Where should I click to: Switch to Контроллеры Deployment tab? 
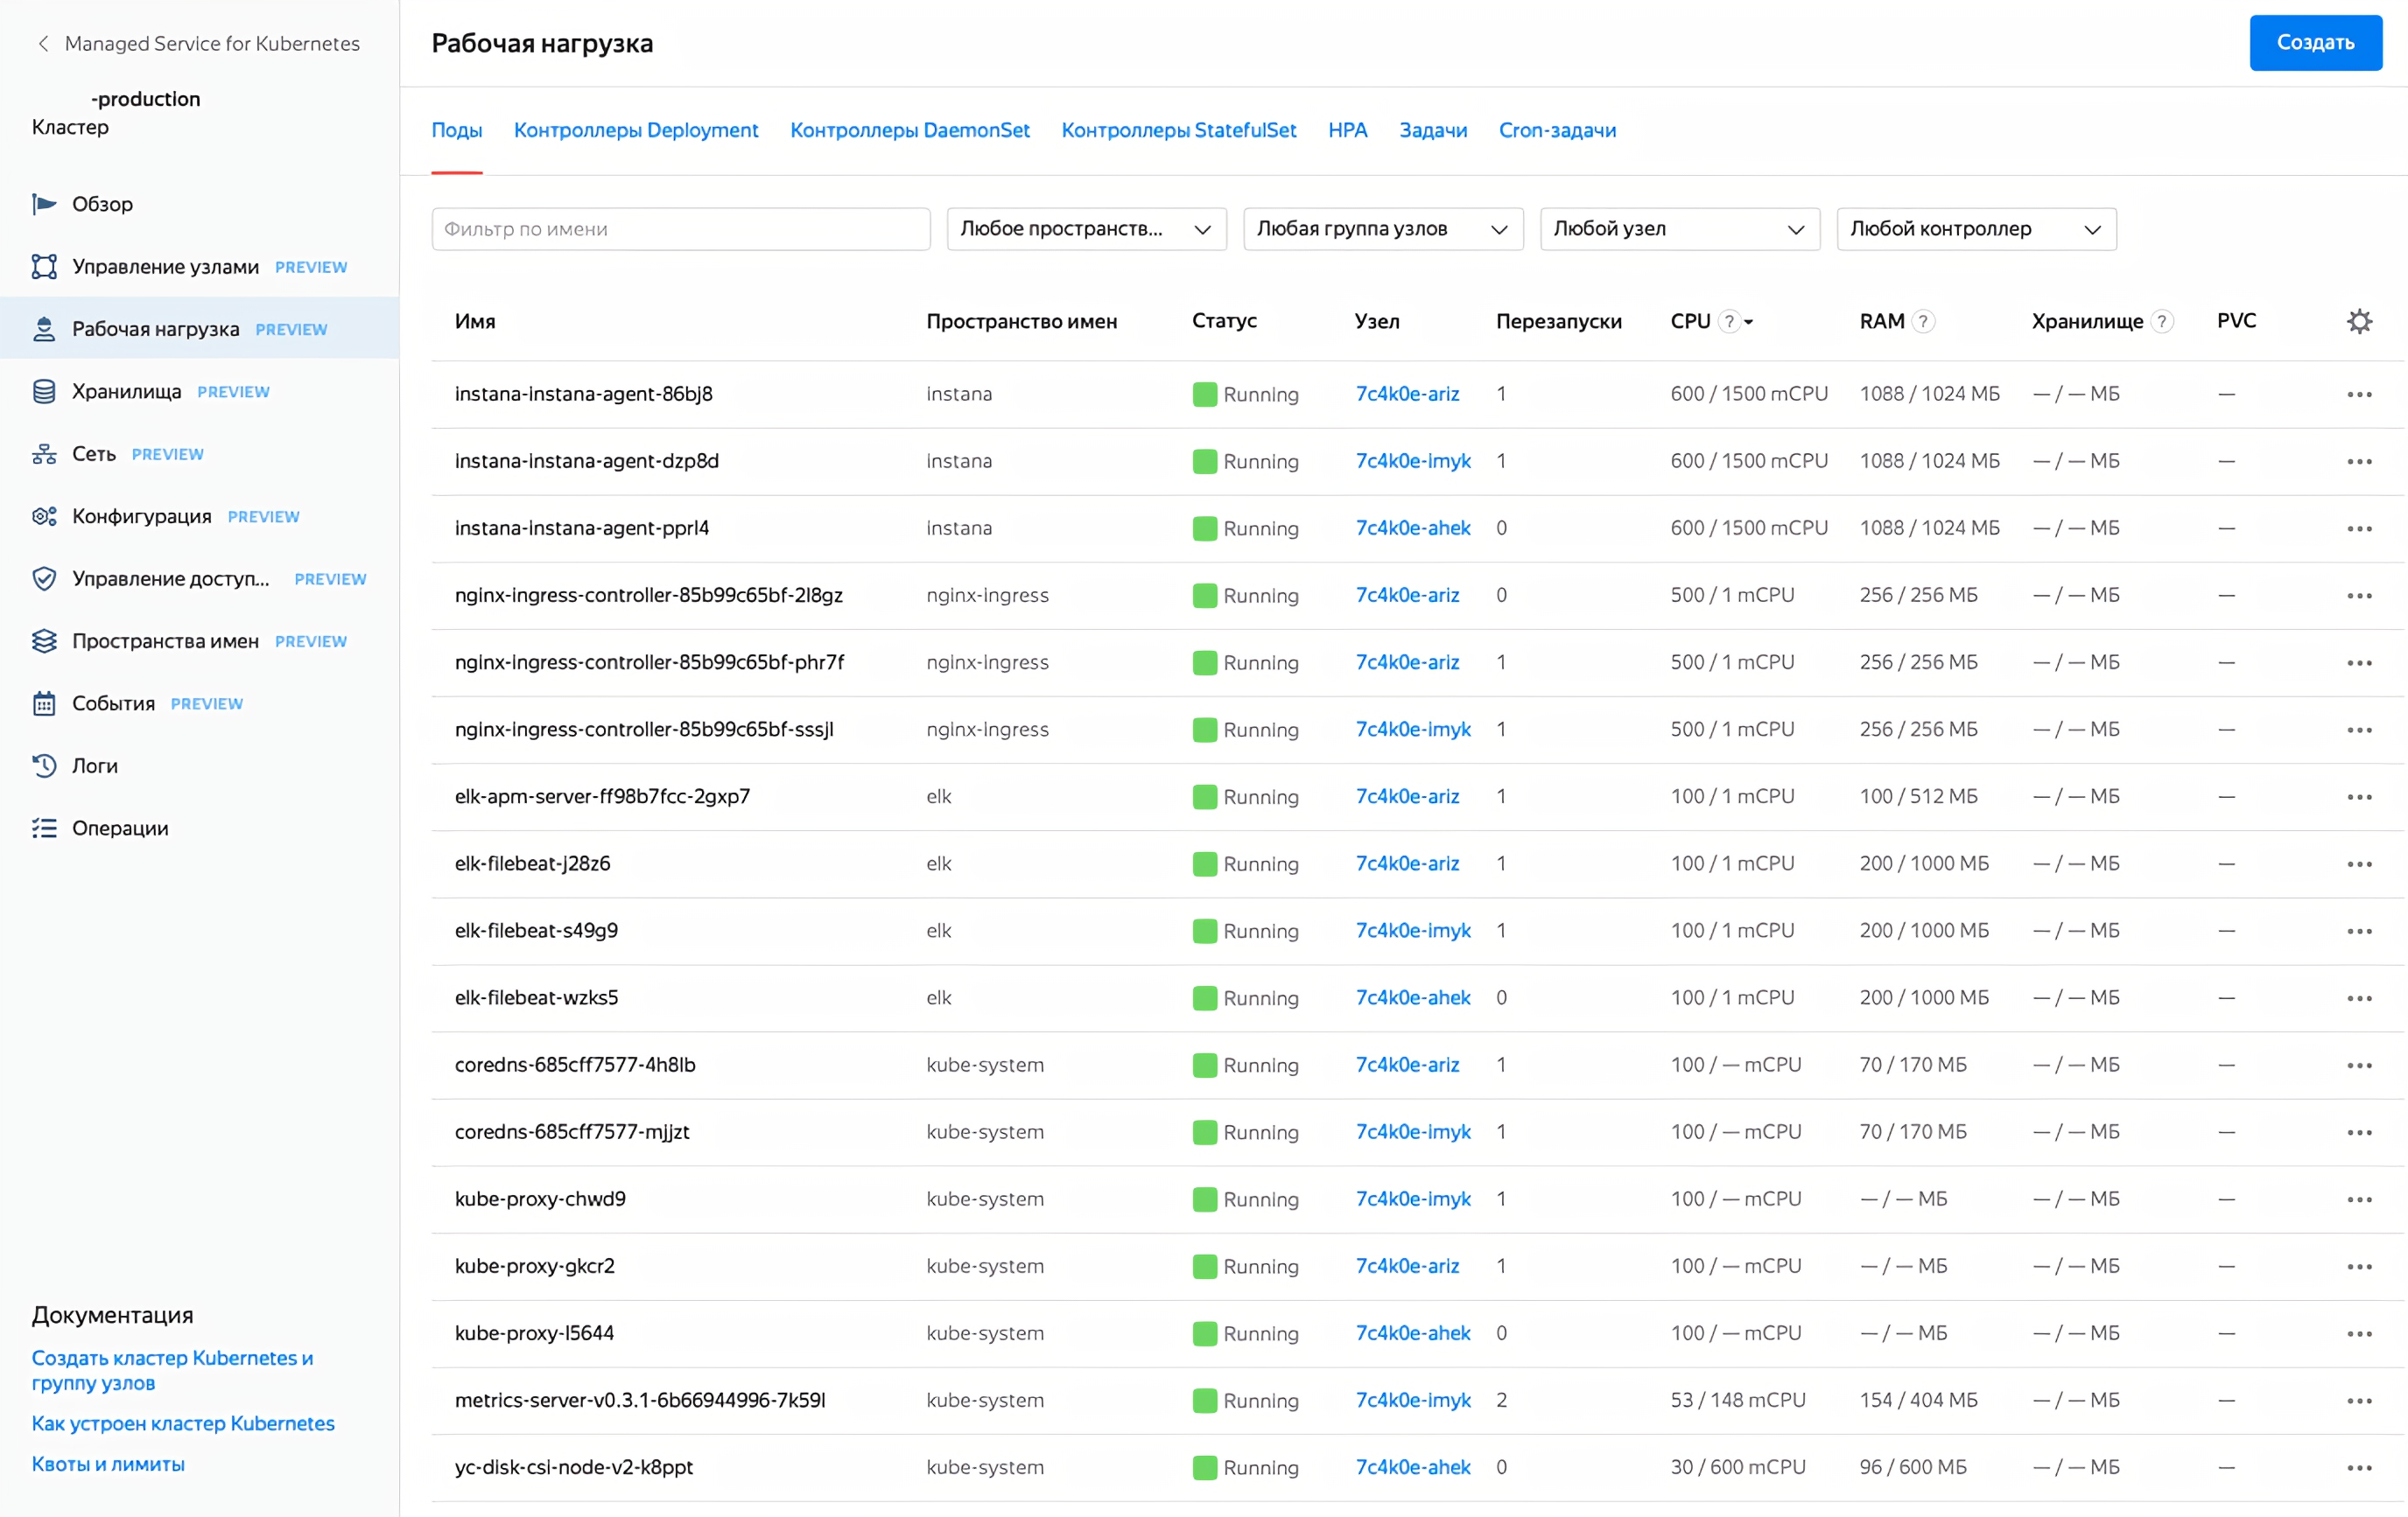[x=636, y=129]
